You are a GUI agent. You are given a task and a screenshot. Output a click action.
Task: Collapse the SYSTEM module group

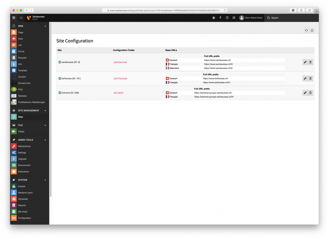[x=45, y=180]
